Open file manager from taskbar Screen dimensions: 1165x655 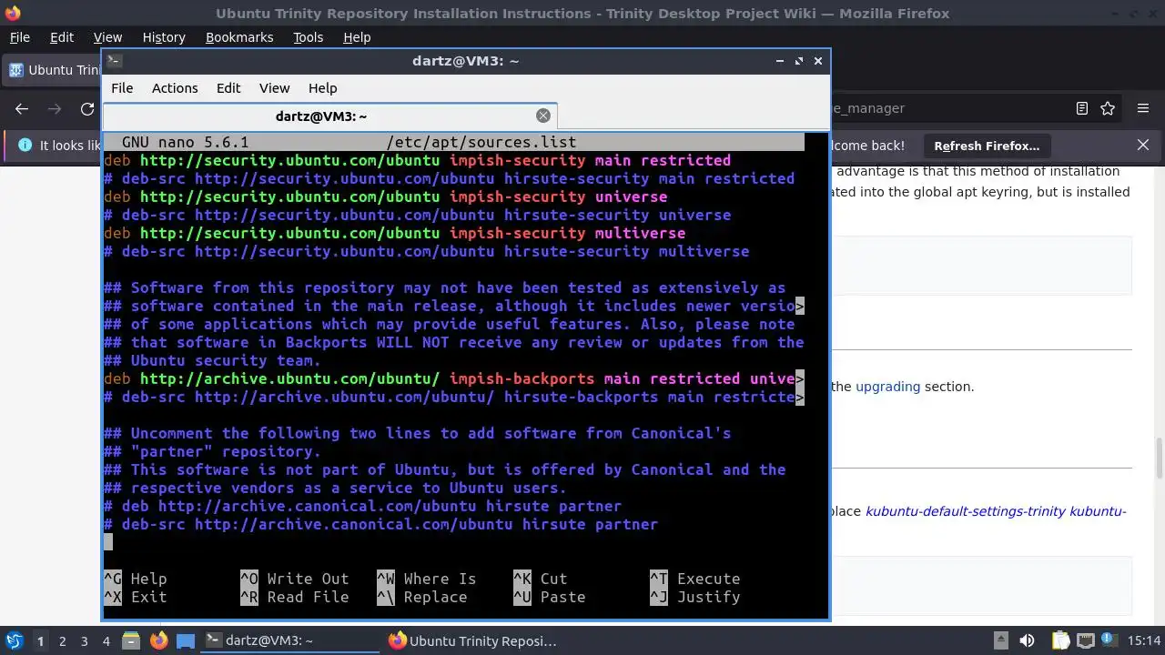[130, 640]
